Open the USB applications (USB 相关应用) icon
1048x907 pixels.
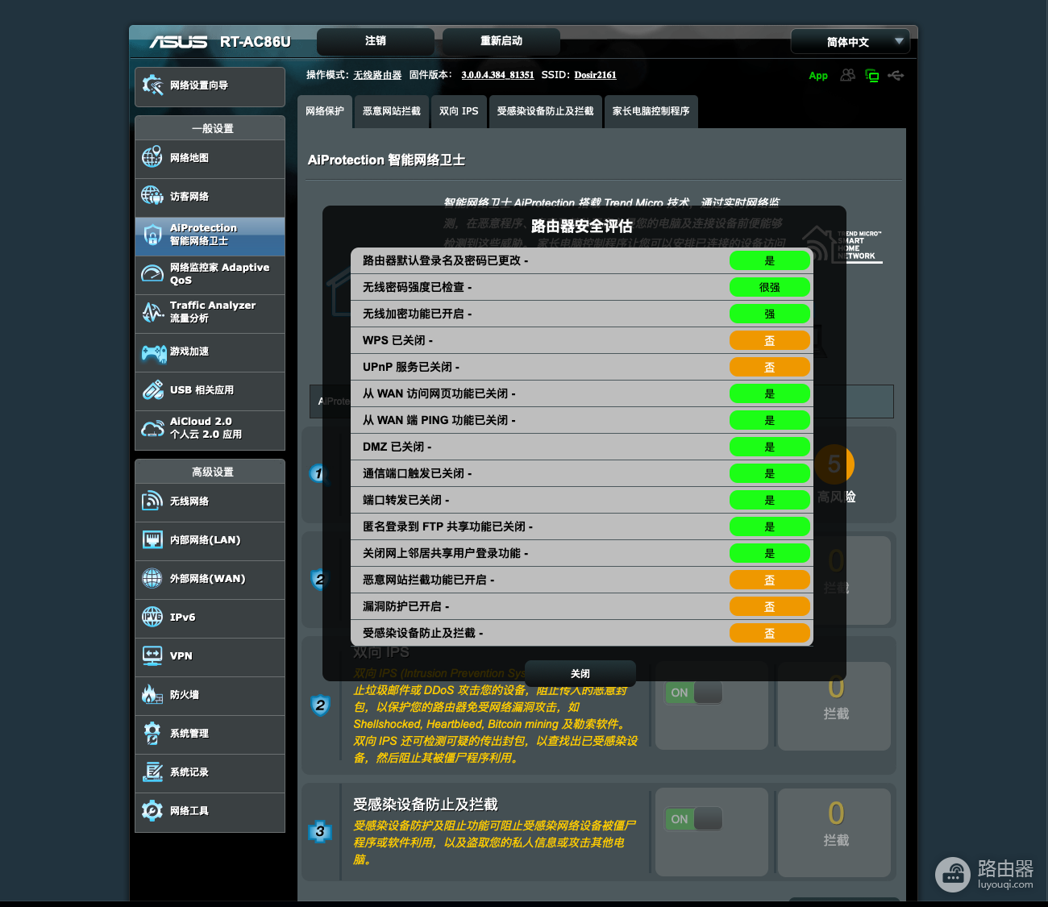coord(152,390)
